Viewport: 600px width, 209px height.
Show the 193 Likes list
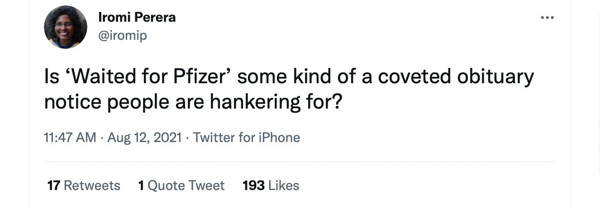click(271, 185)
